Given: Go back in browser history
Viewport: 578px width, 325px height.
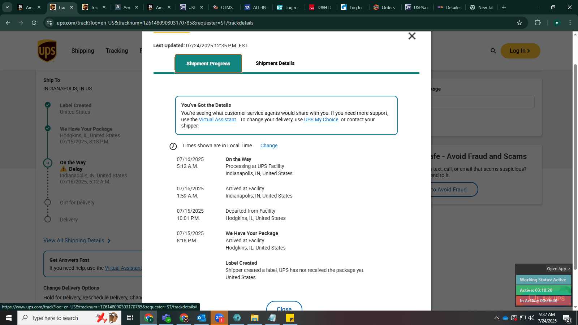Looking at the screenshot, I should click(8, 23).
